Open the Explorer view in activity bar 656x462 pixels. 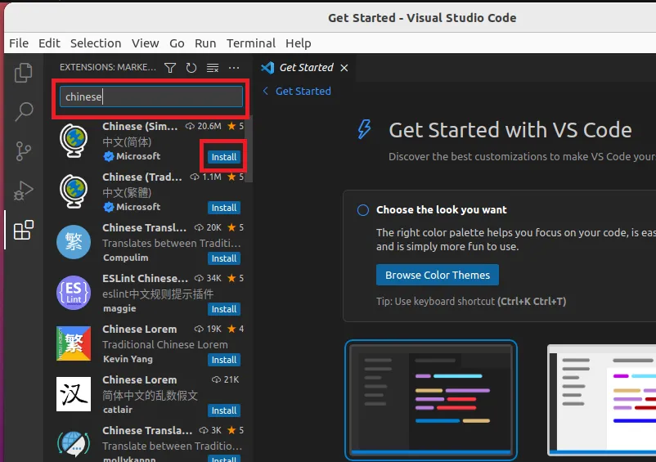click(x=23, y=73)
